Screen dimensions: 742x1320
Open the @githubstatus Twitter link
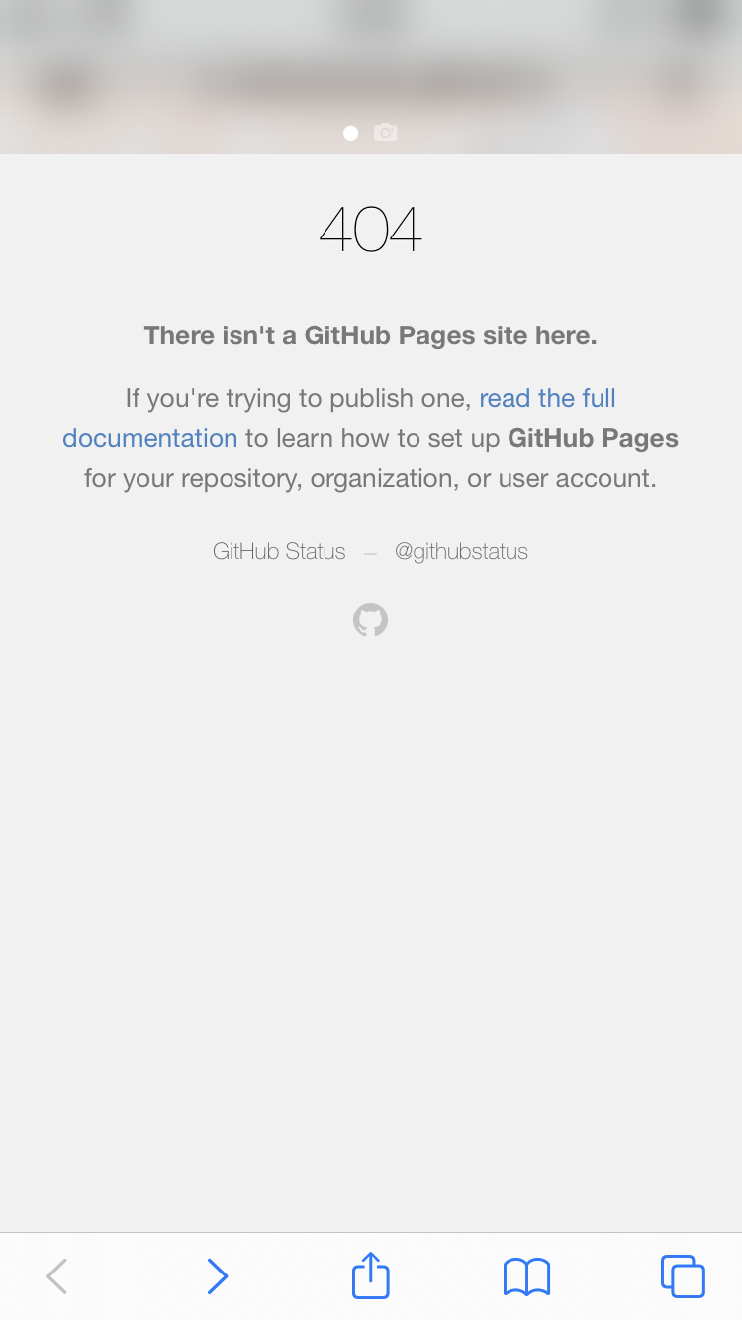pos(461,551)
